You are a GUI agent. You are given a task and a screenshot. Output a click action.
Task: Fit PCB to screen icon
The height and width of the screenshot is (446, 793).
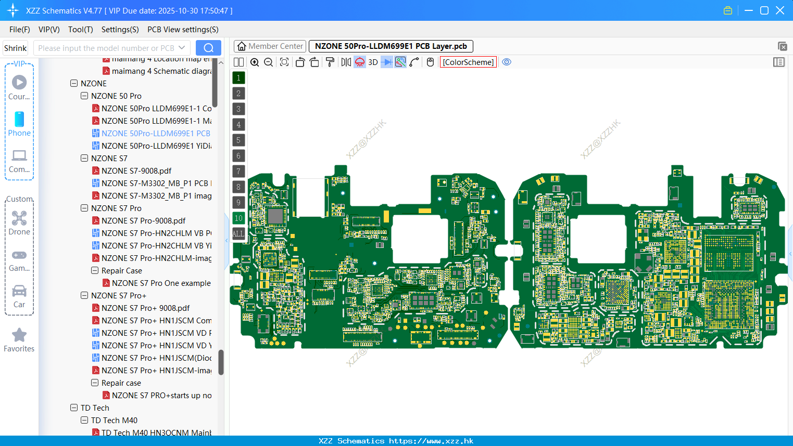[x=284, y=62]
